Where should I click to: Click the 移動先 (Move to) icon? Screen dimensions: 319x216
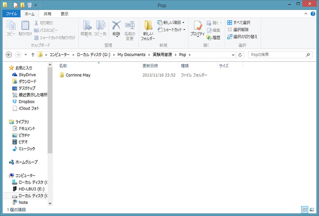[x=86, y=28]
